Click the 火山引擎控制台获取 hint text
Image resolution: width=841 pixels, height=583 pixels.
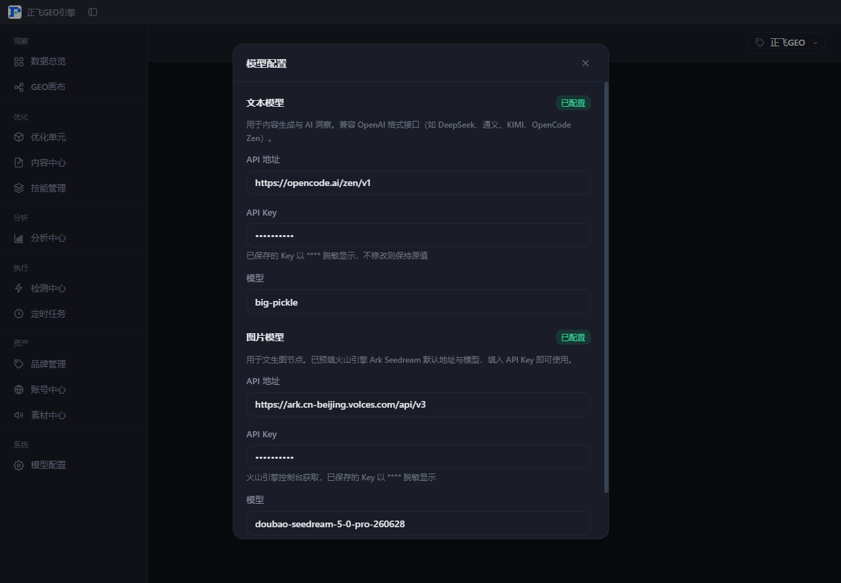click(x=341, y=477)
